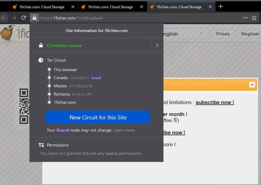The width and height of the screenshot is (261, 185).
Task: Click the 1fichier orange cube logo
Action: click(x=8, y=33)
